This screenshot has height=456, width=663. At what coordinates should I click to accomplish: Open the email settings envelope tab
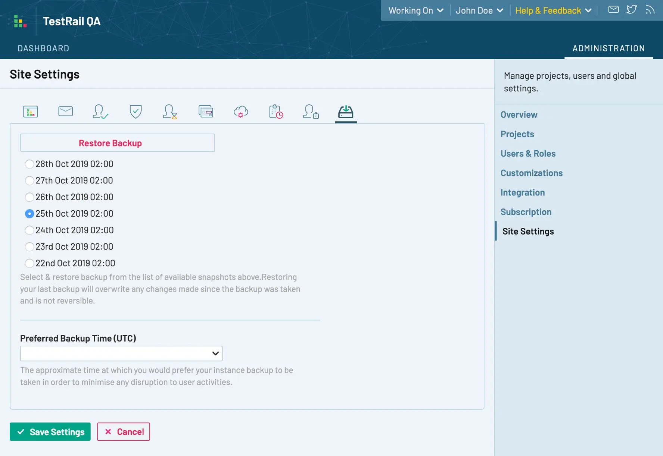coord(66,111)
